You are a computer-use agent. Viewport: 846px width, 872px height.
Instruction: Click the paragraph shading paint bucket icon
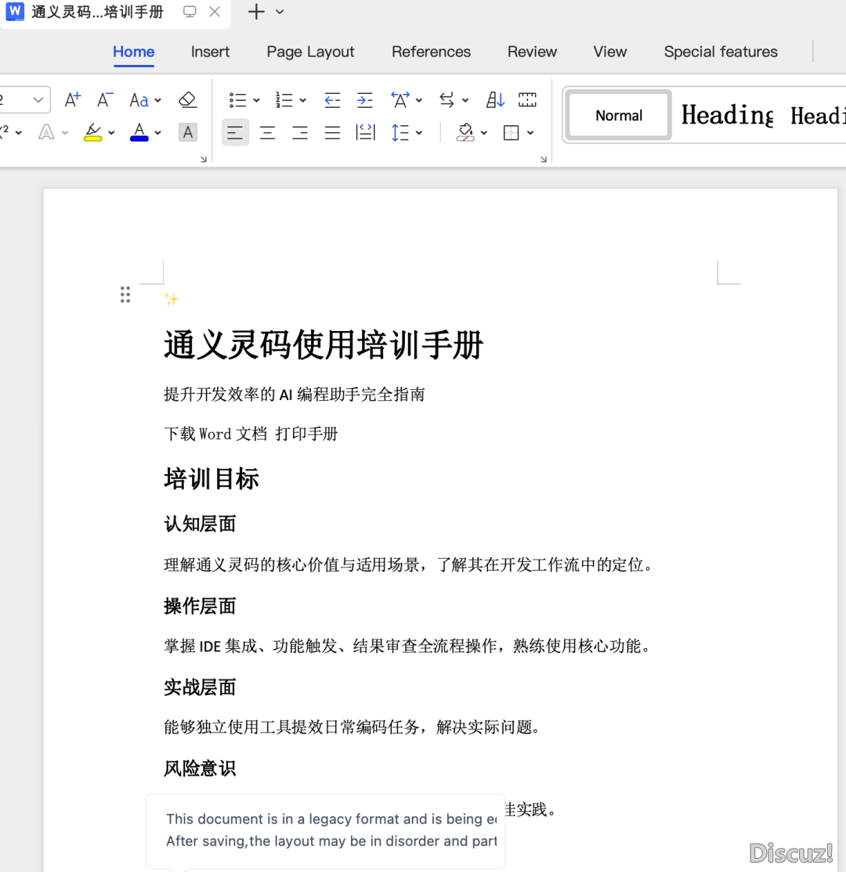tap(465, 132)
